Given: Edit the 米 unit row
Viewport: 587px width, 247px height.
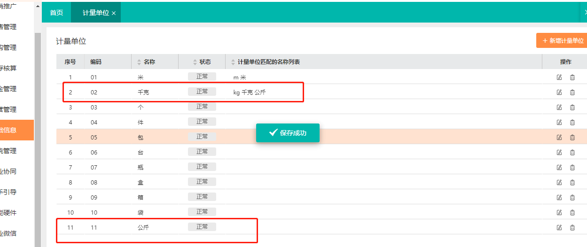Looking at the screenshot, I should point(559,77).
